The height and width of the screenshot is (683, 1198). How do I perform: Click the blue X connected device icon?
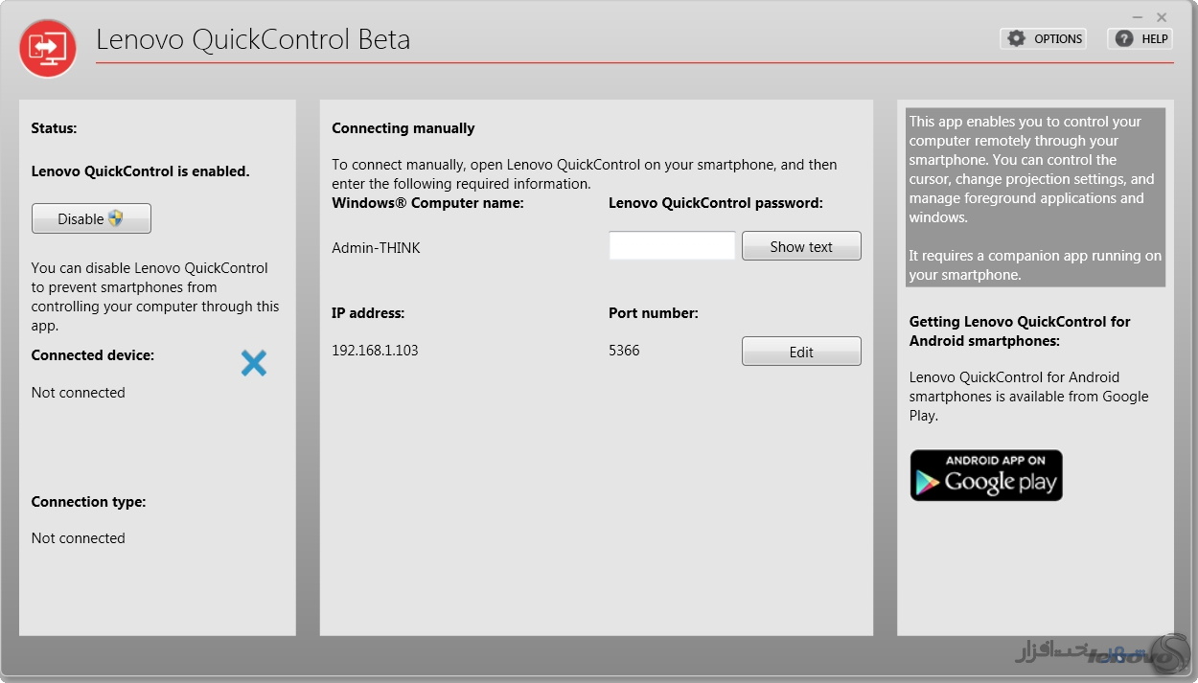[x=254, y=363]
